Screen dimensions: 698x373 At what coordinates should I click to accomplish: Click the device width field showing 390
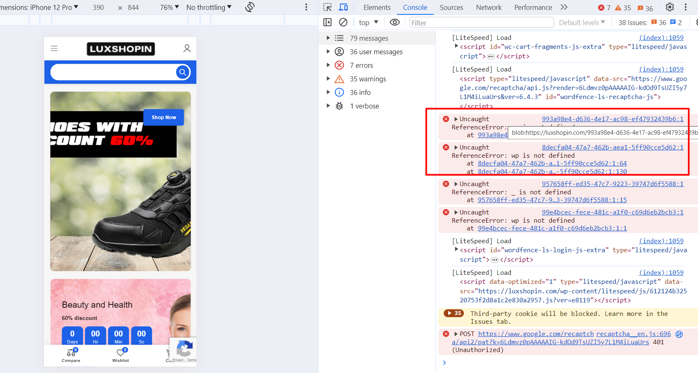click(99, 7)
